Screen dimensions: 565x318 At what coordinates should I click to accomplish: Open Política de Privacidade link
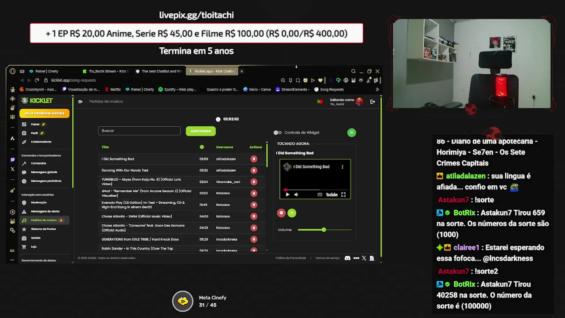[x=291, y=258]
